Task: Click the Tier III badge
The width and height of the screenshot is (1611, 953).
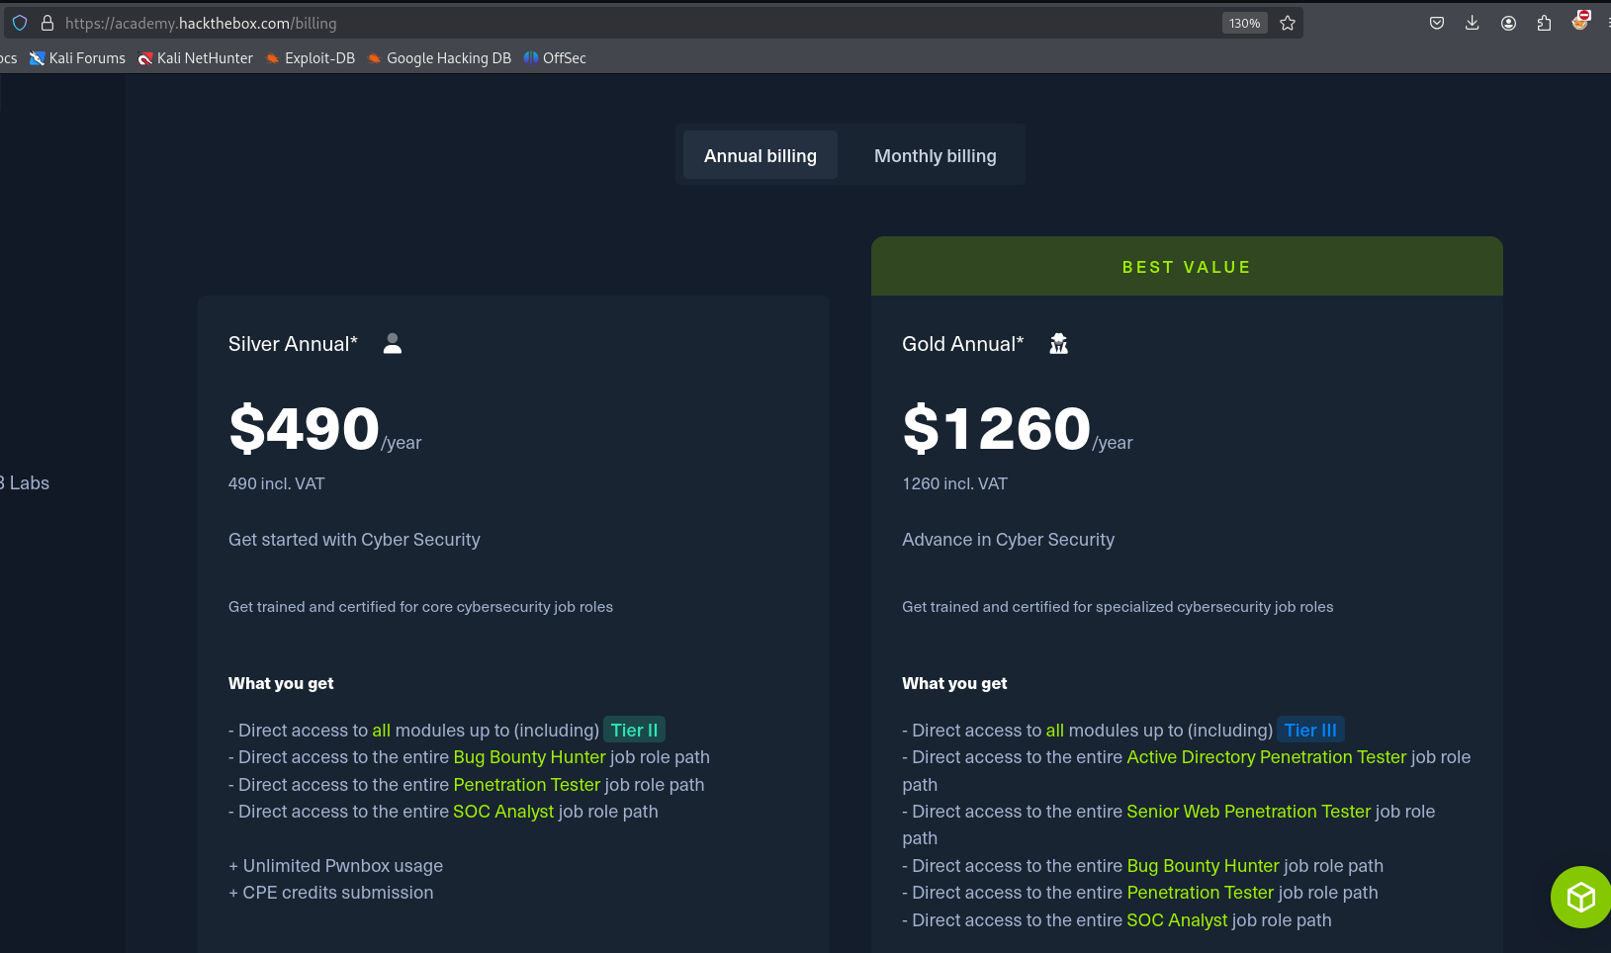Action: [1309, 731]
